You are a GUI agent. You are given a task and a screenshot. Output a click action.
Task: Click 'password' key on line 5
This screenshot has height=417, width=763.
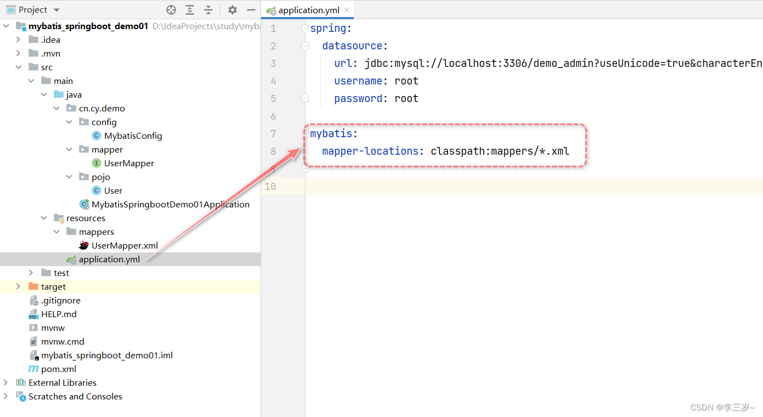[x=358, y=98]
